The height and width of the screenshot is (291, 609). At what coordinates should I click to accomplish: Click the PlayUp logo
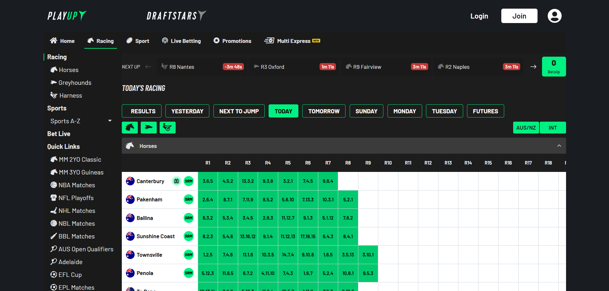coord(67,15)
